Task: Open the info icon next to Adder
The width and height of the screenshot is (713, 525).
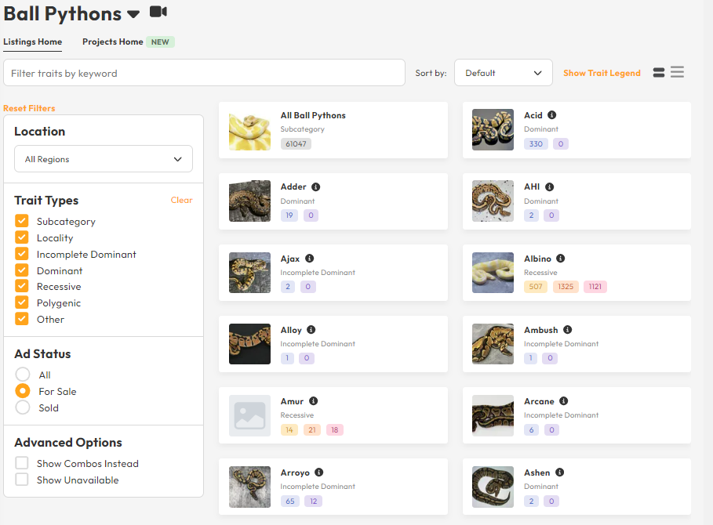Action: tap(315, 186)
